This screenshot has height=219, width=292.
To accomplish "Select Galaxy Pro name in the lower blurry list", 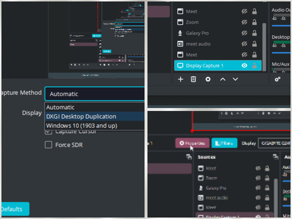I will click(x=216, y=188).
